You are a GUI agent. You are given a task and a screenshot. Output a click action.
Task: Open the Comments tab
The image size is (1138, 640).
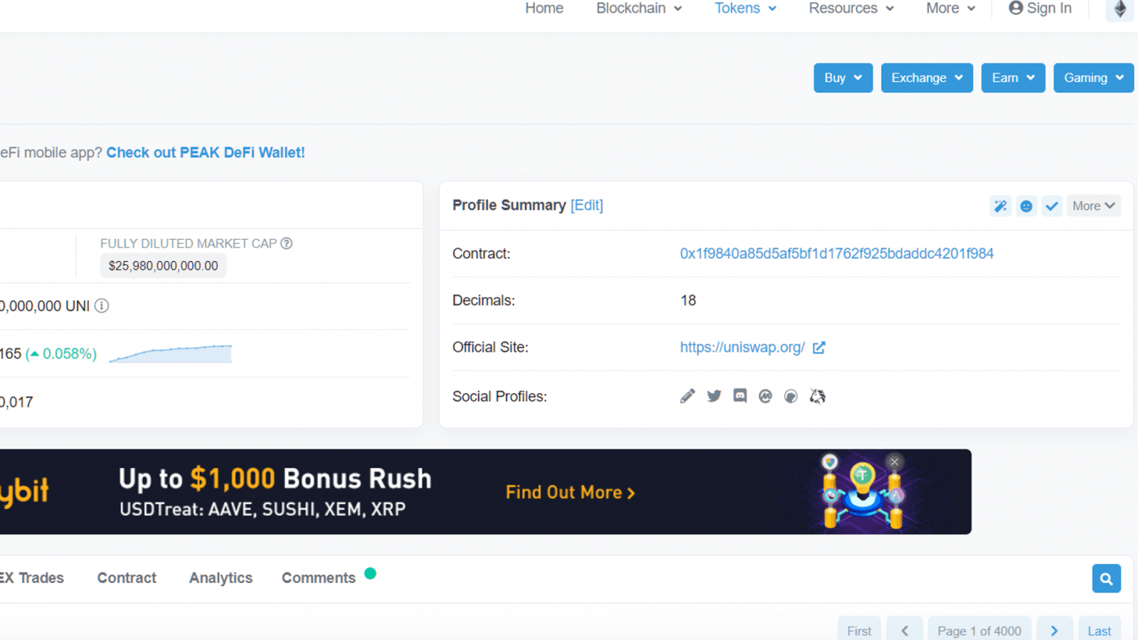(319, 578)
